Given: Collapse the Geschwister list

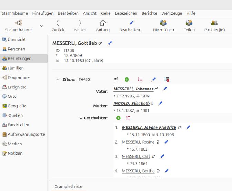Looking at the screenshot, I should click(81, 118).
